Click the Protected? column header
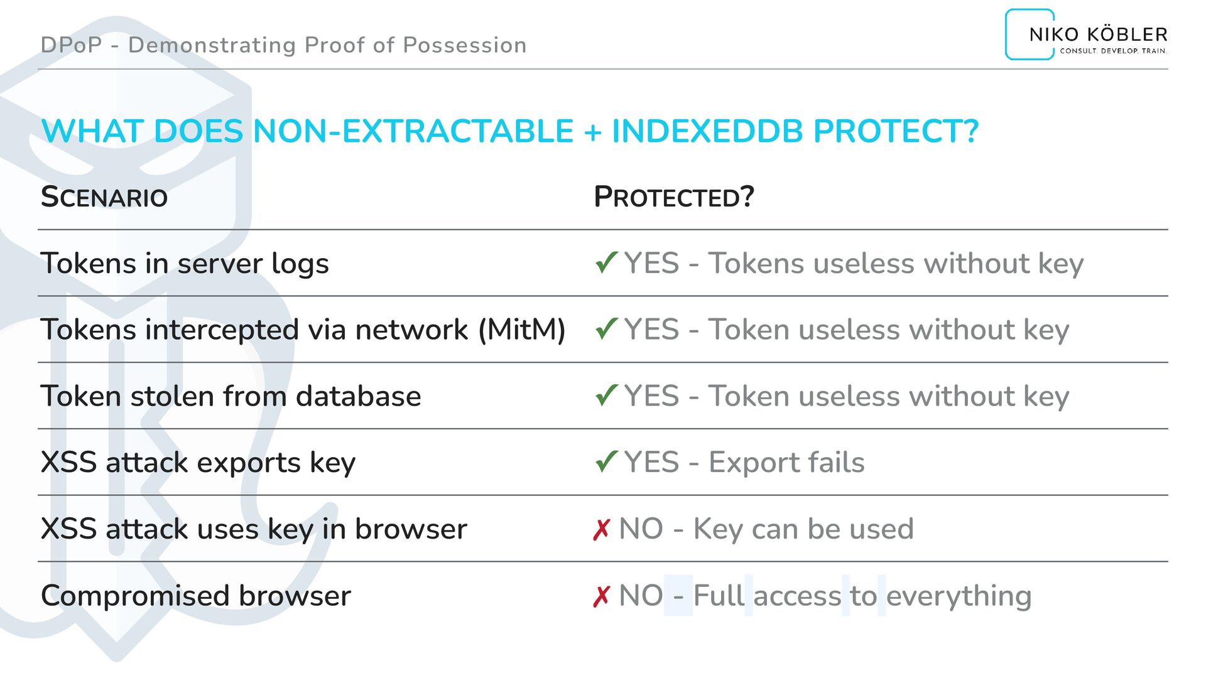Viewport: 1206px width, 678px height. coord(673,197)
